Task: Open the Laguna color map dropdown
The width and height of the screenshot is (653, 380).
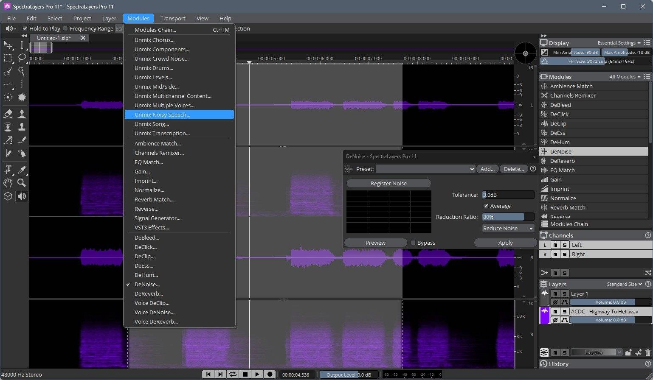Action: point(597,352)
